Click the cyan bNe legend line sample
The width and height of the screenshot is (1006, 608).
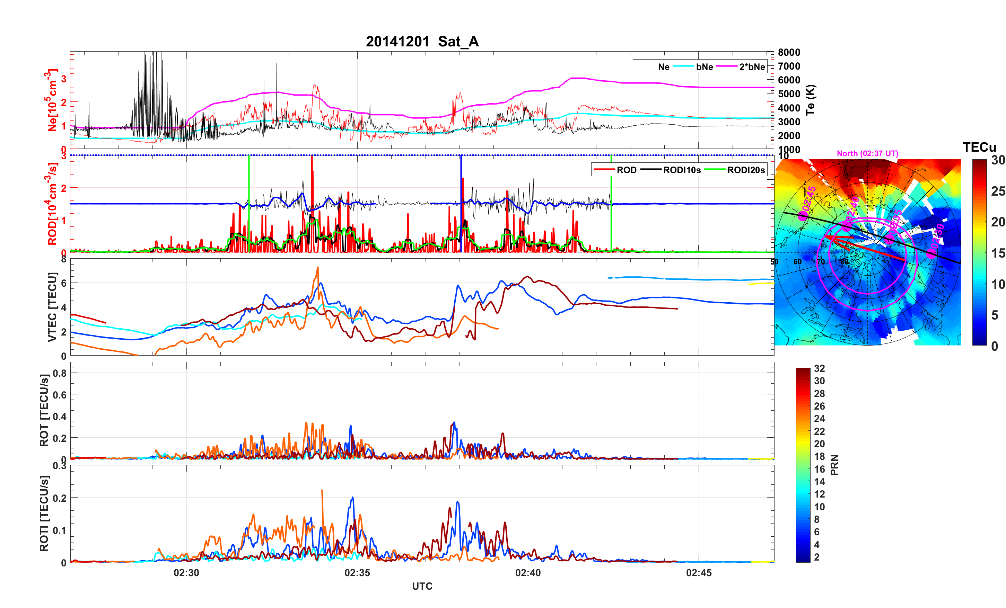coord(683,66)
